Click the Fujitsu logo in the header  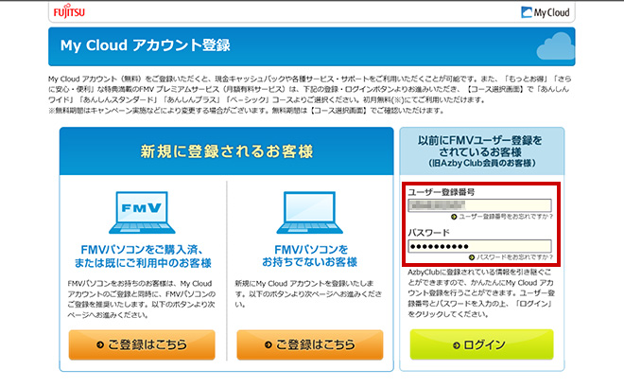[69, 12]
